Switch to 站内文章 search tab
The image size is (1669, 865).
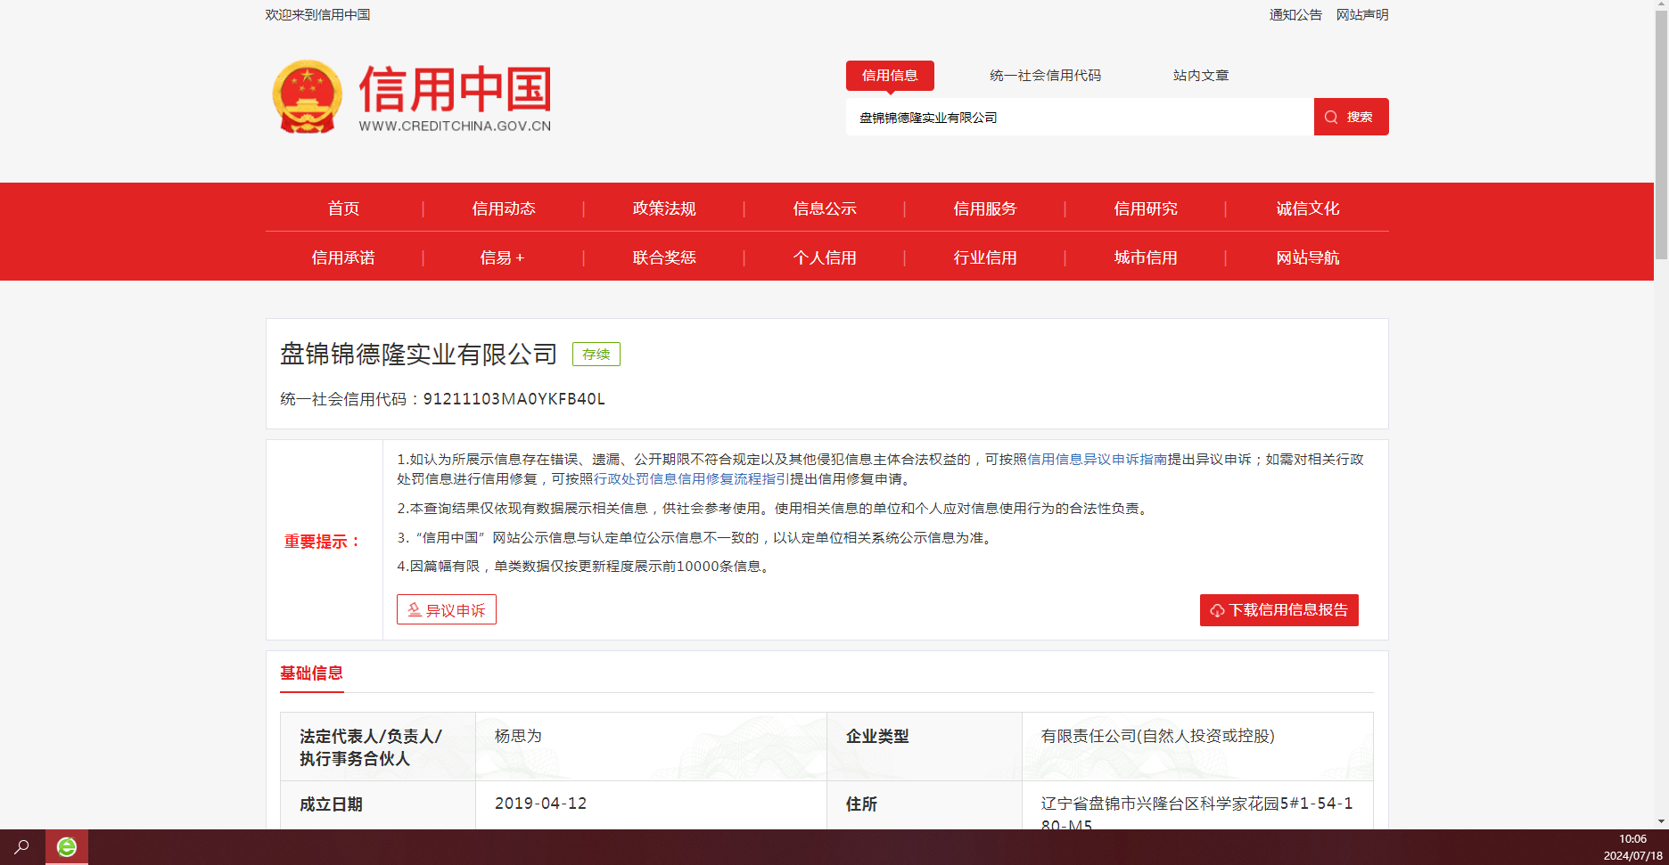(x=1200, y=76)
